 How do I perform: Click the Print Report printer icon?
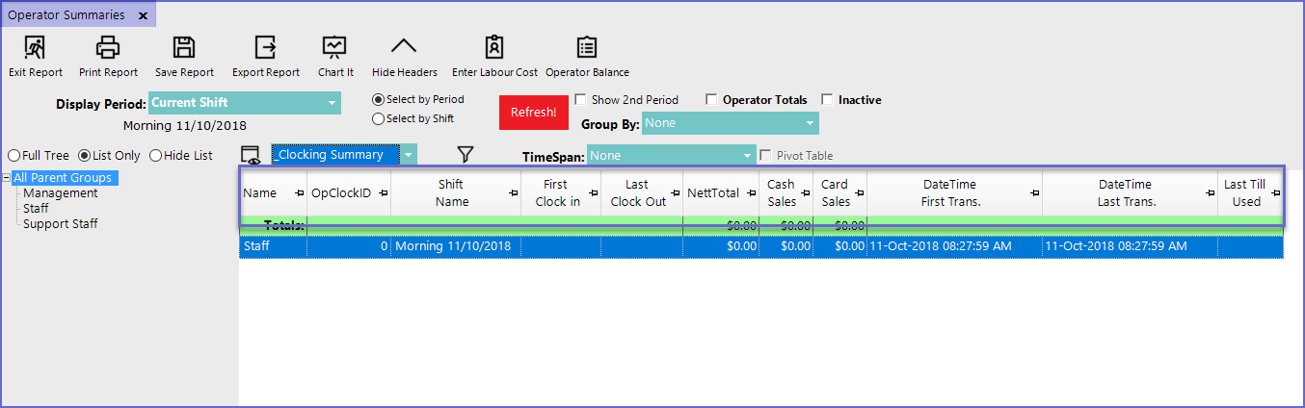pos(108,47)
